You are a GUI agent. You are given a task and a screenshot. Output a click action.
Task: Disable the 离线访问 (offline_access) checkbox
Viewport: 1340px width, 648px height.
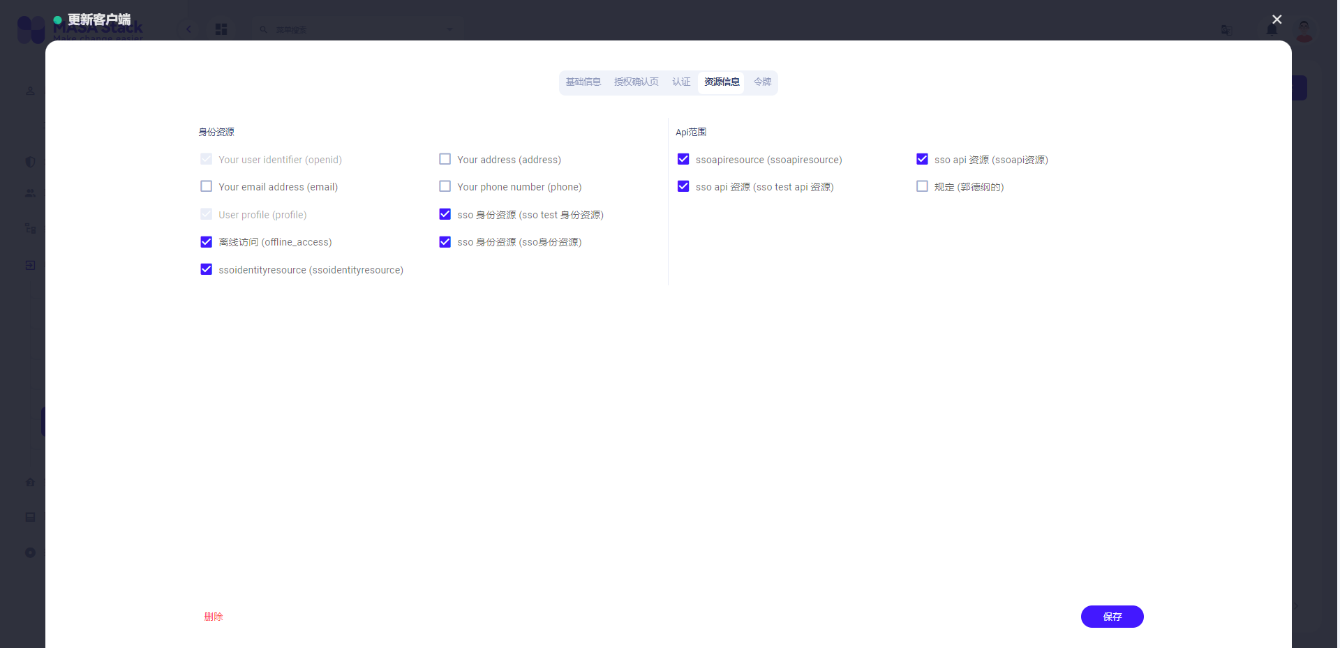(206, 241)
